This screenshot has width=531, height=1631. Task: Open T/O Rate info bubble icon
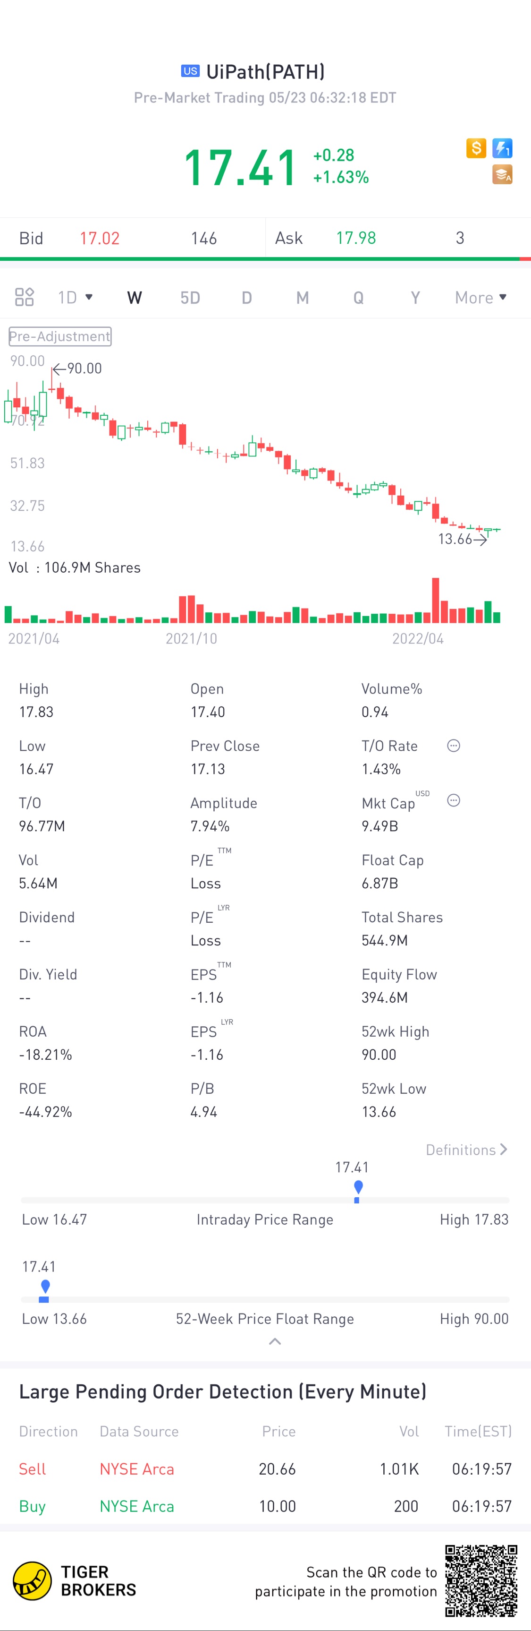coord(453,746)
